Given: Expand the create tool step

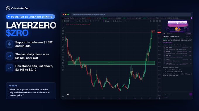Looking at the screenshot, I should (178, 60).
